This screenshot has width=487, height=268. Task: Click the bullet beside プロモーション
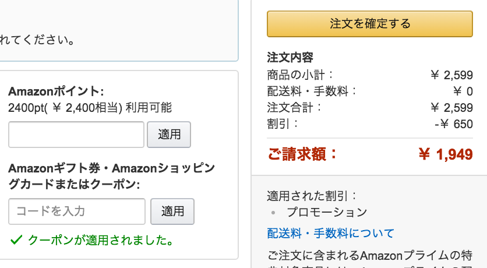pos(272,213)
